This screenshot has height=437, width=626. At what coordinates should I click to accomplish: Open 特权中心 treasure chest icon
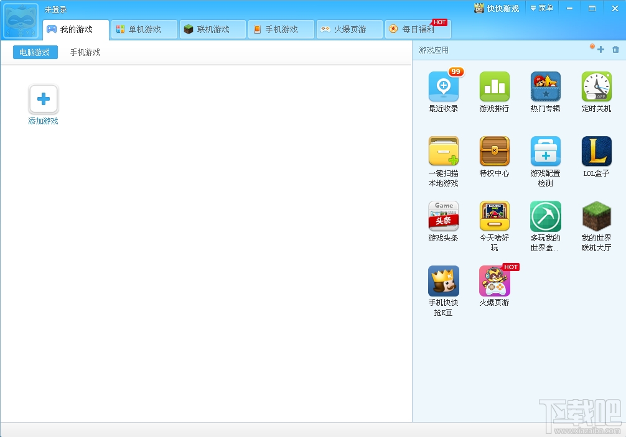click(x=494, y=151)
